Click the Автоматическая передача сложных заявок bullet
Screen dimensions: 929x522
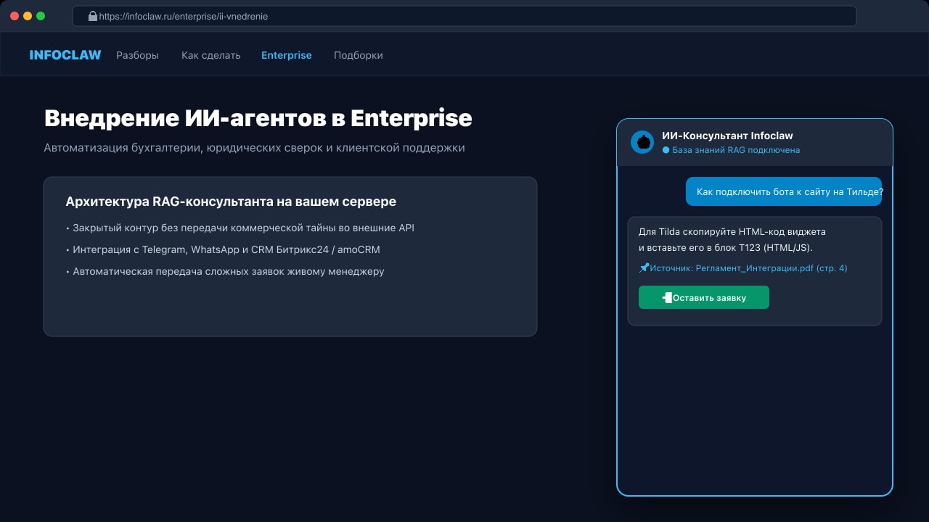click(224, 271)
